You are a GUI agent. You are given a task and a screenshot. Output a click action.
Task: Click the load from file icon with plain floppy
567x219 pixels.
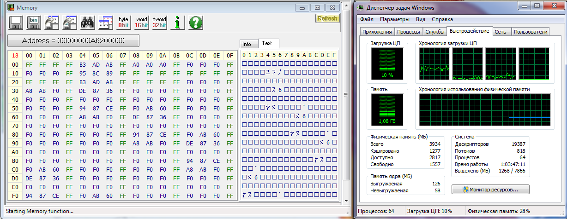[52, 23]
